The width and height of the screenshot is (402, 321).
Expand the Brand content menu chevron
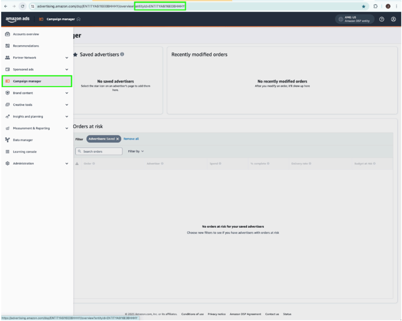pos(66,93)
